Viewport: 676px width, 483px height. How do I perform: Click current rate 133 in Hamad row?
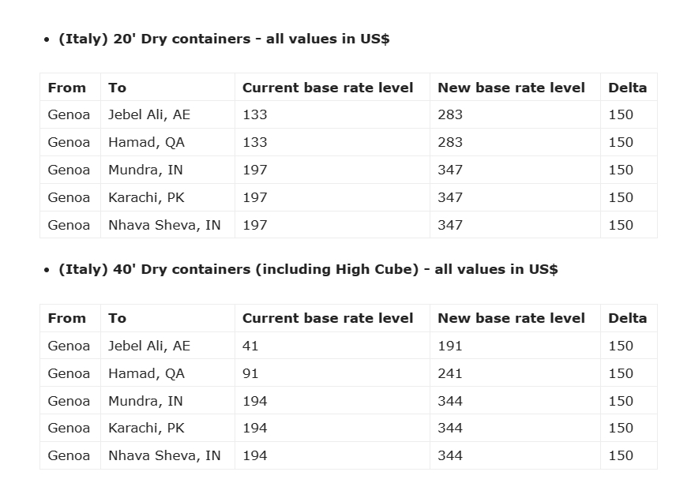point(254,142)
